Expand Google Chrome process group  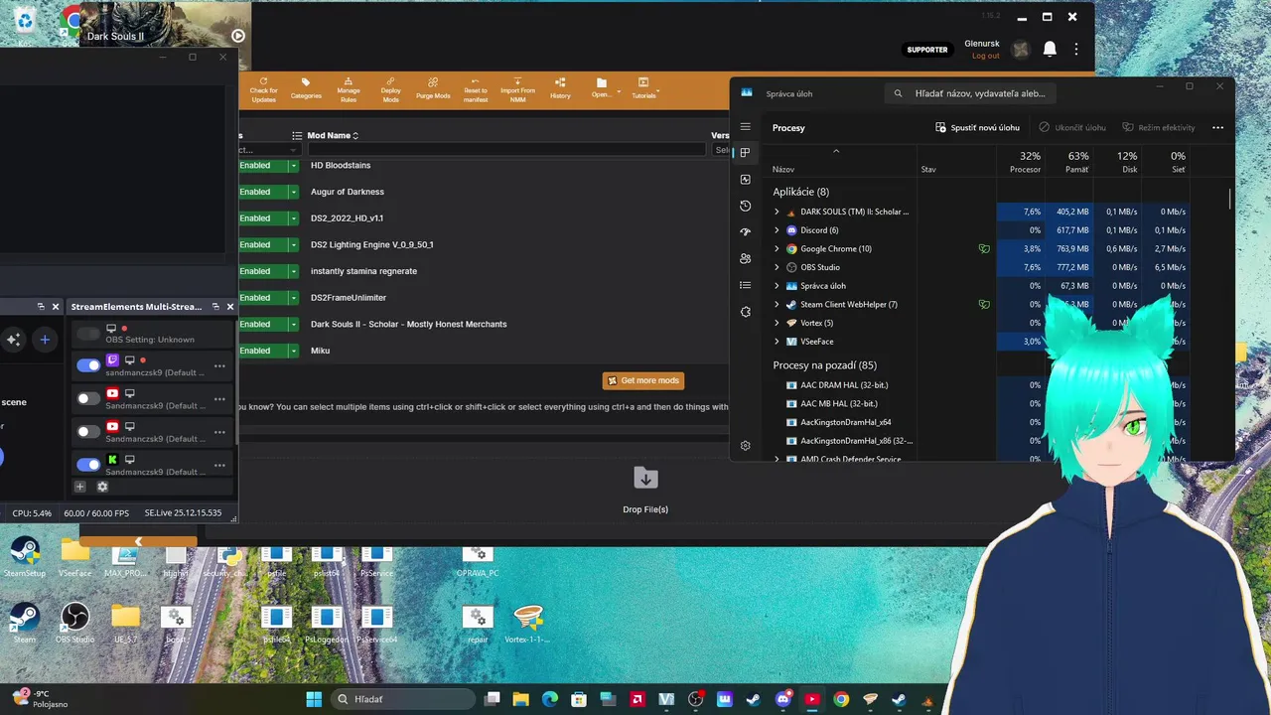tap(777, 249)
